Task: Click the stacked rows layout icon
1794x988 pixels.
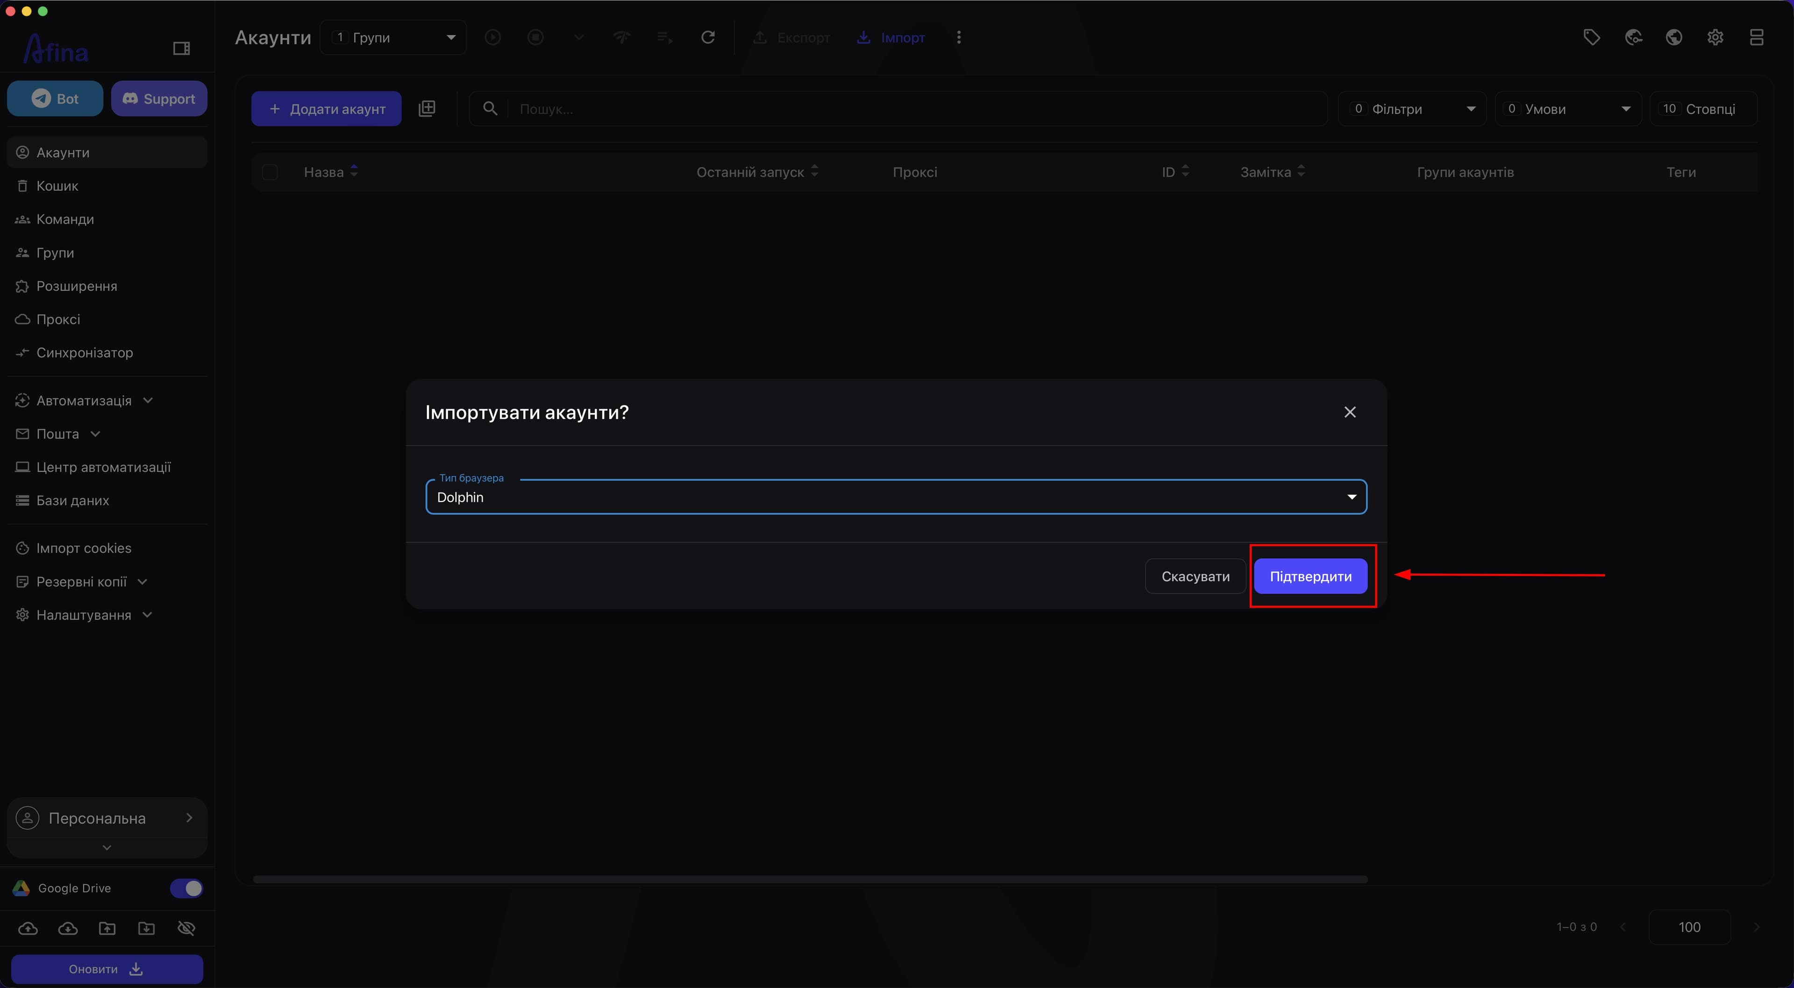Action: click(x=1757, y=38)
